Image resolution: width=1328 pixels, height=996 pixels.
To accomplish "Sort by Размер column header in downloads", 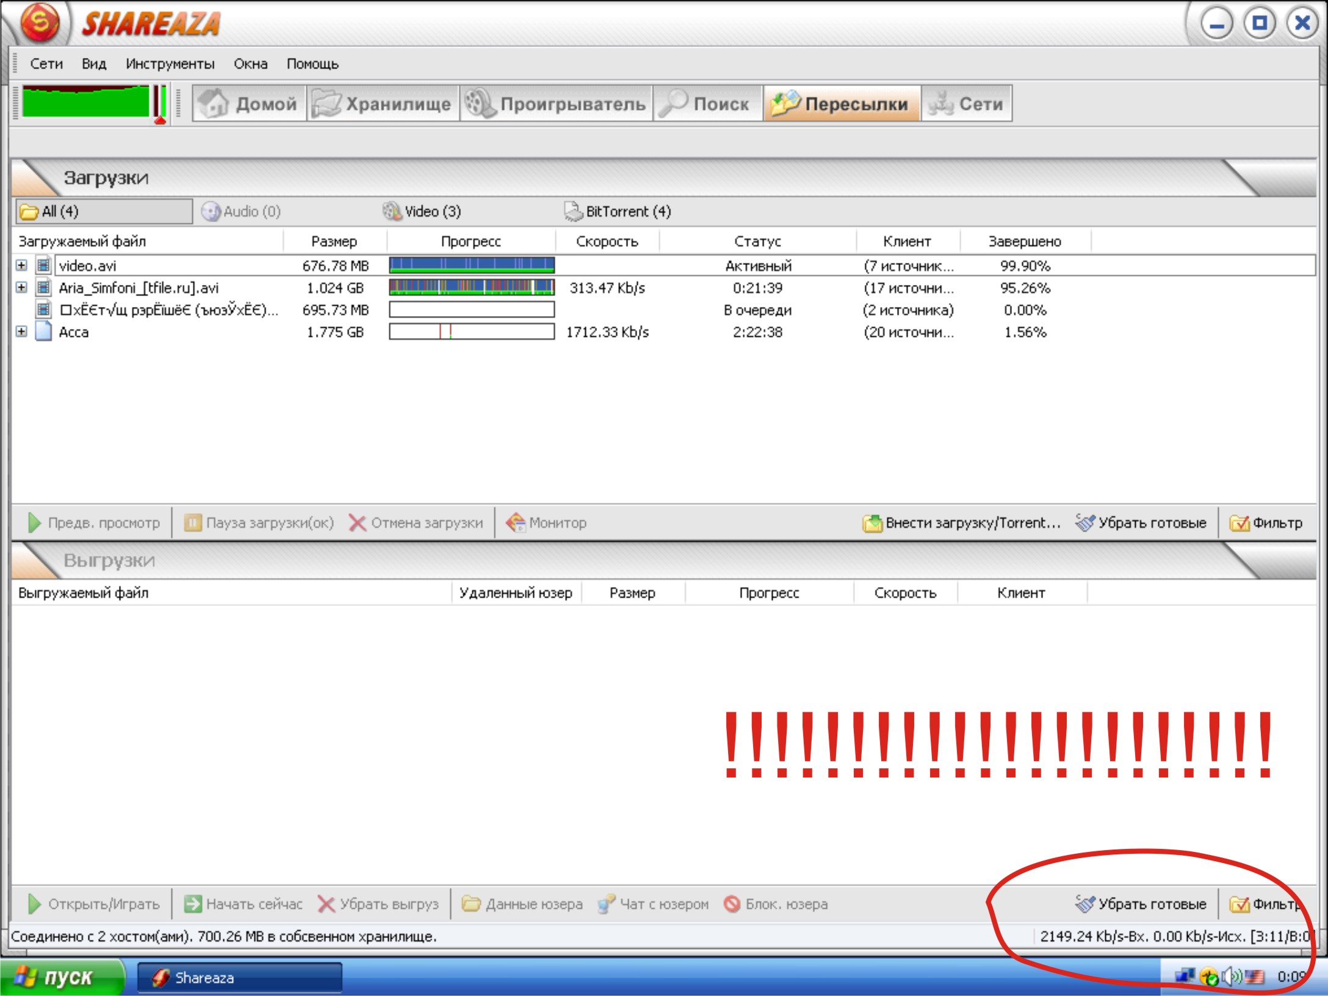I will pyautogui.click(x=334, y=241).
